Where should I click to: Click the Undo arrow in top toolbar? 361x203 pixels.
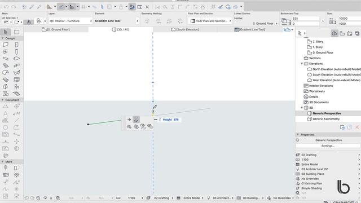click(x=6, y=7)
